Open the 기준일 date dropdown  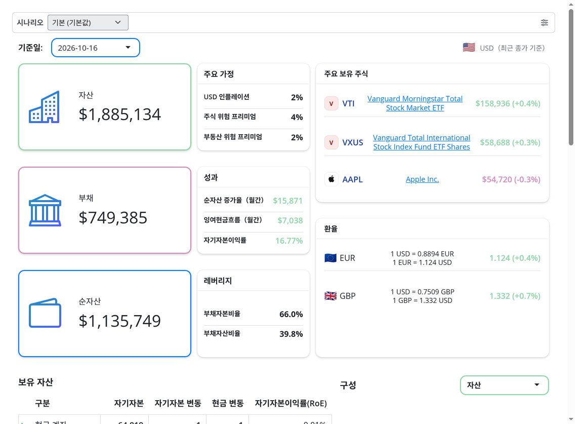point(96,48)
